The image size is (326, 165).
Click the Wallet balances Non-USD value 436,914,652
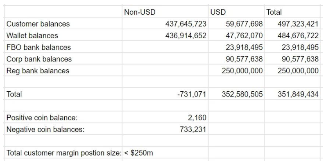165,35
